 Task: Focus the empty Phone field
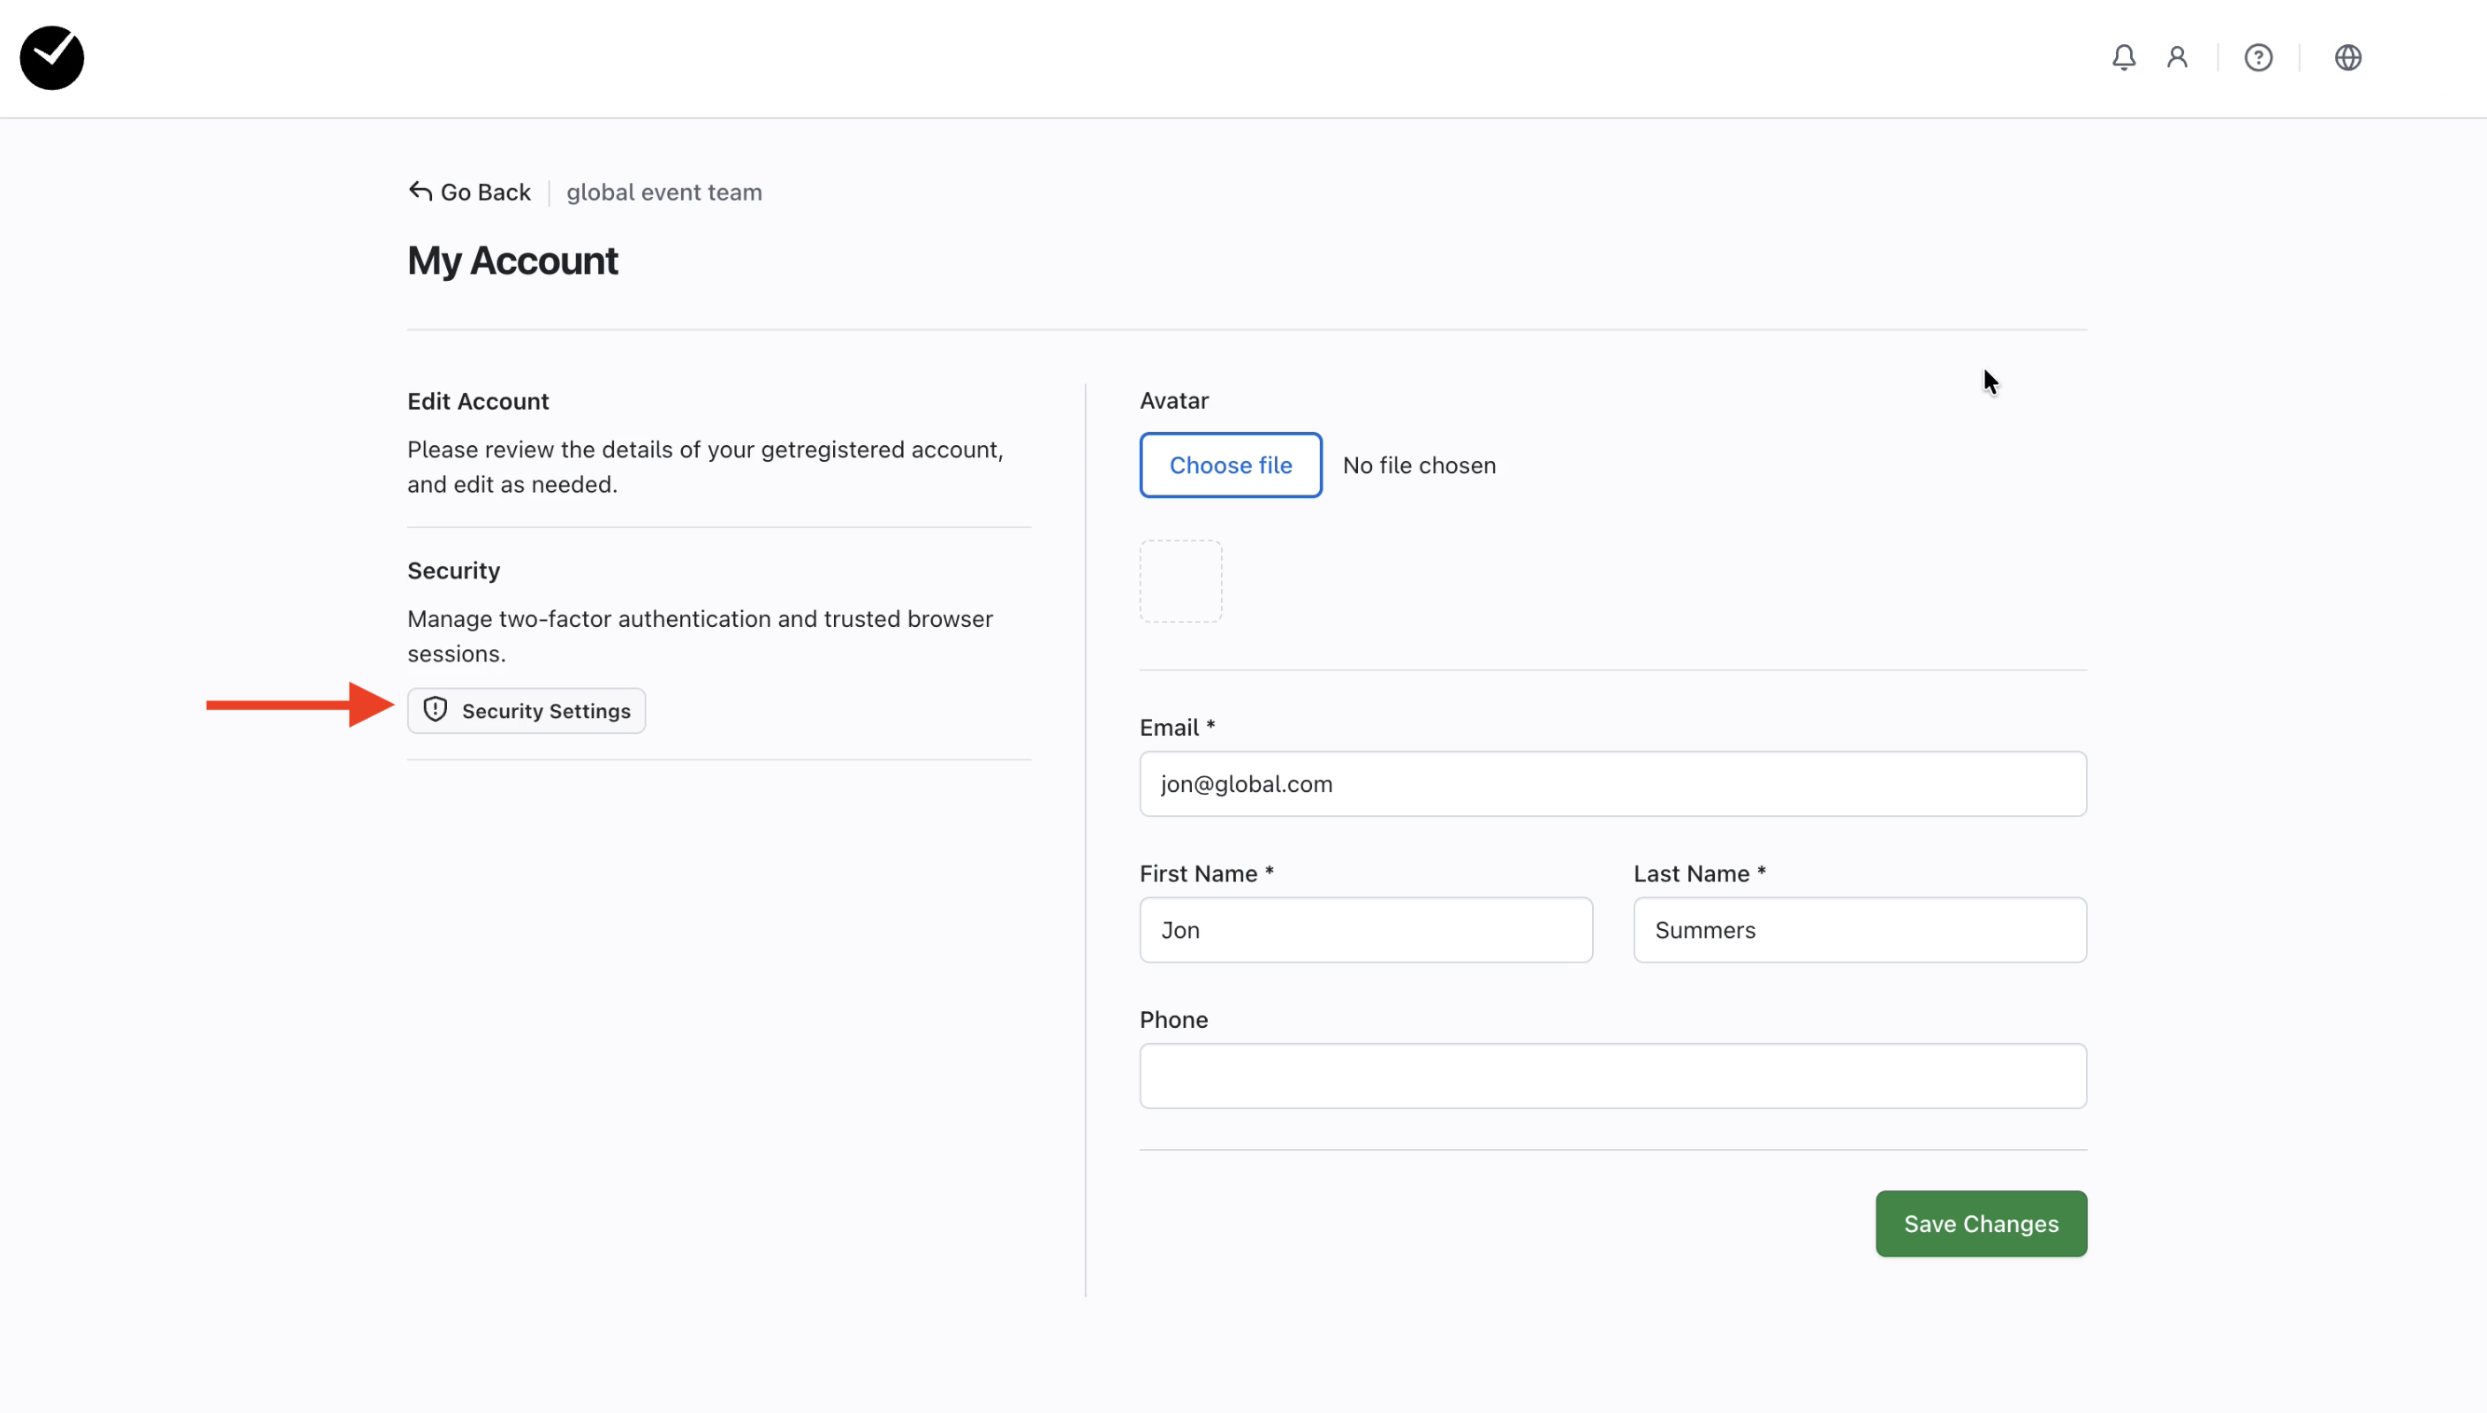[1612, 1076]
